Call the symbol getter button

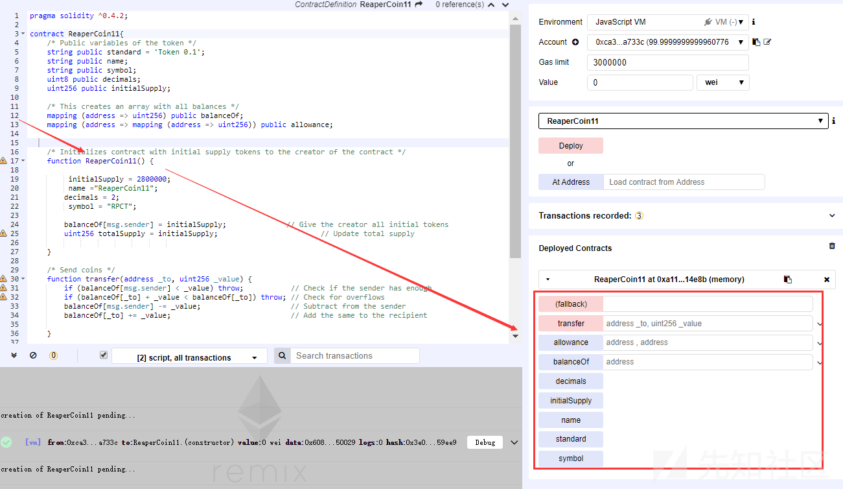pos(570,459)
